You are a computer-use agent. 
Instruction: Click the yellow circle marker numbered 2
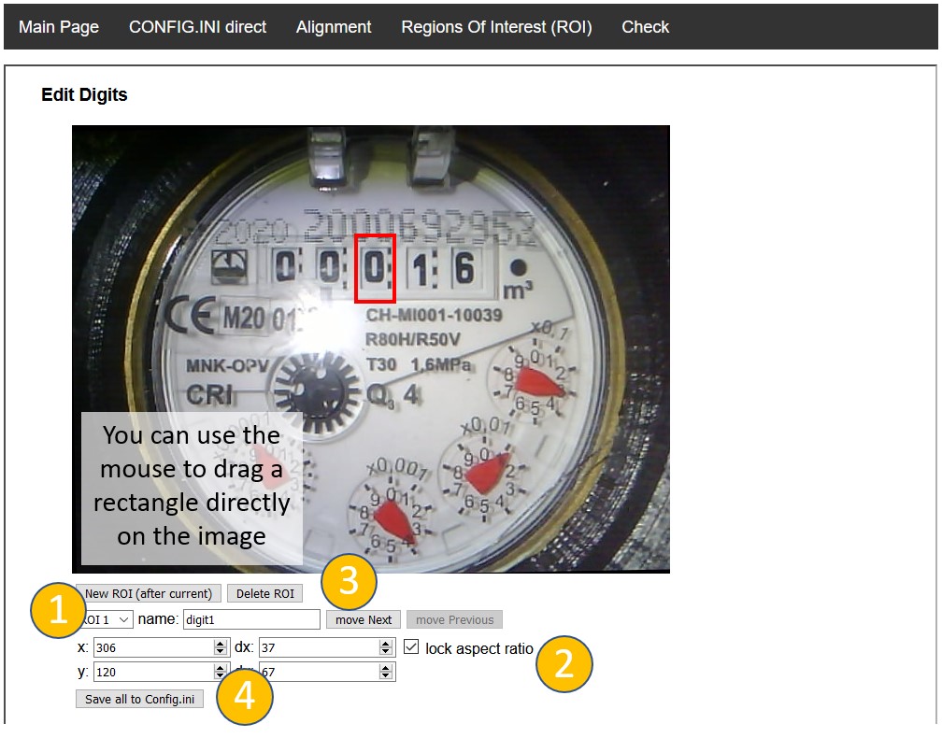pos(564,664)
